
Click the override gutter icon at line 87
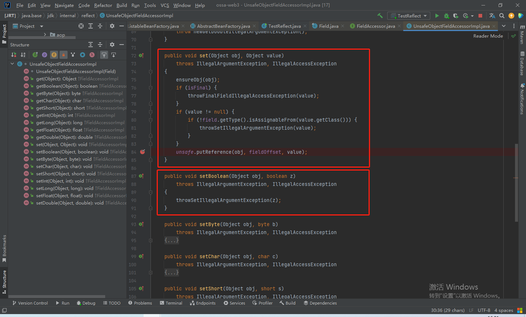(141, 176)
